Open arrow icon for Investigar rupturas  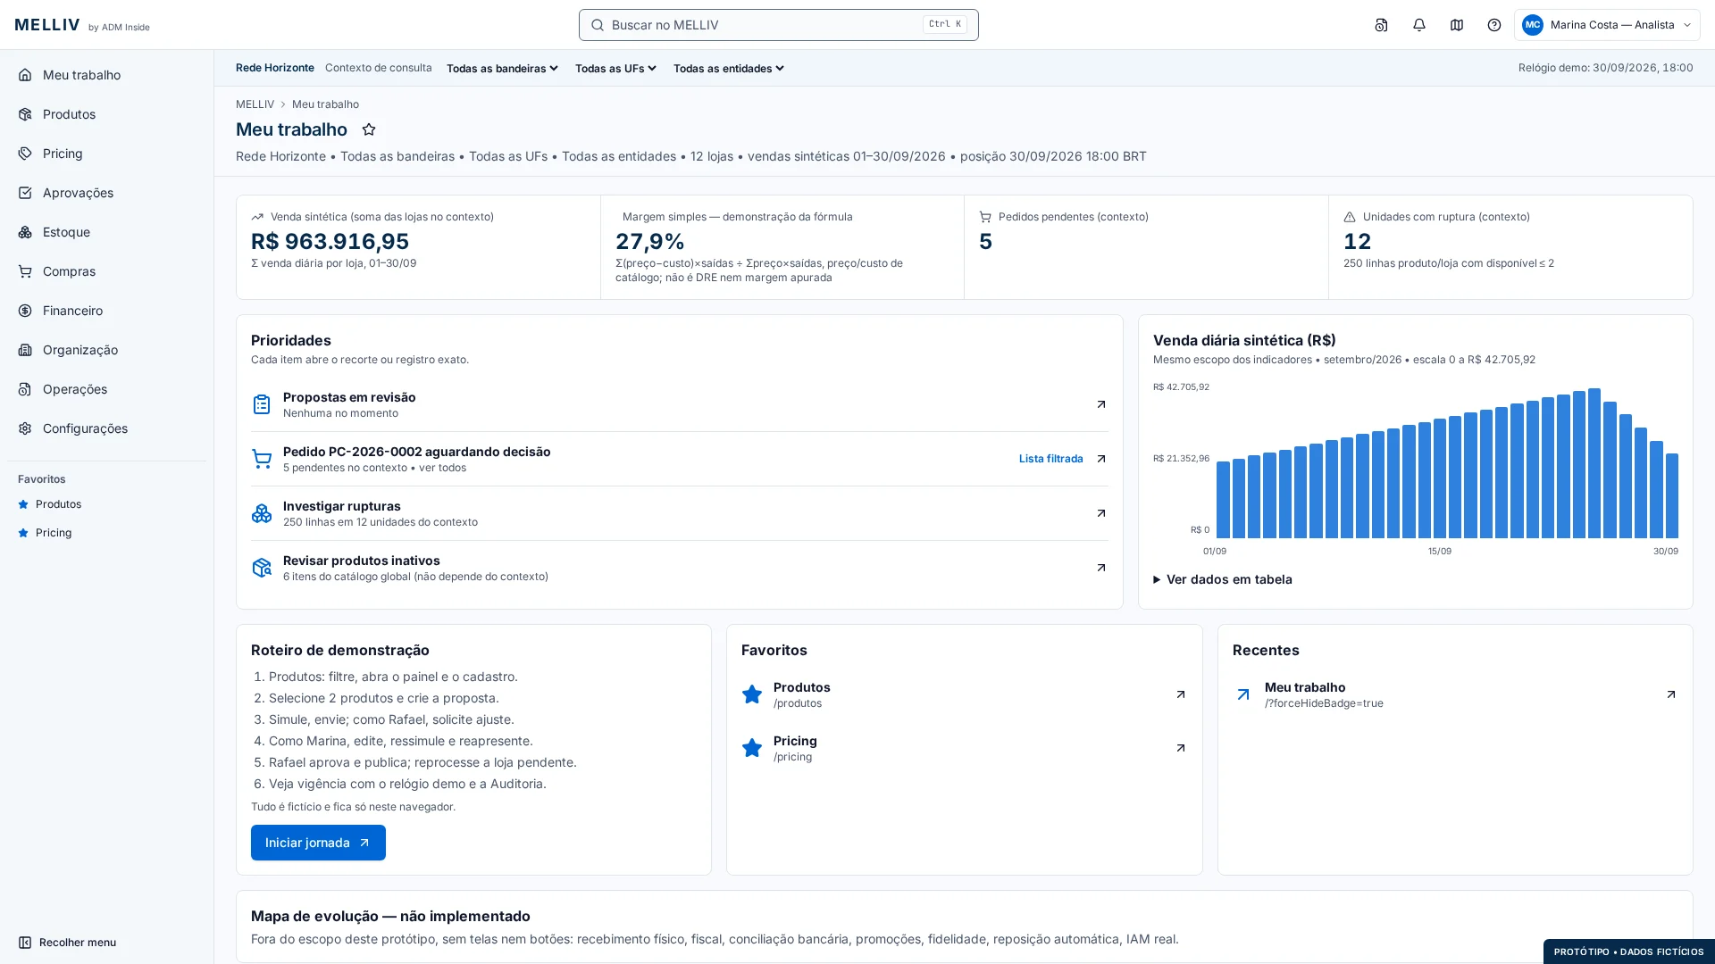tap(1100, 513)
